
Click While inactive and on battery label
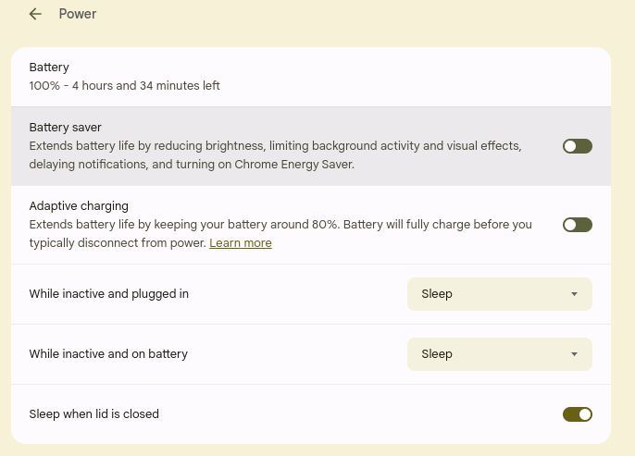[x=108, y=354]
